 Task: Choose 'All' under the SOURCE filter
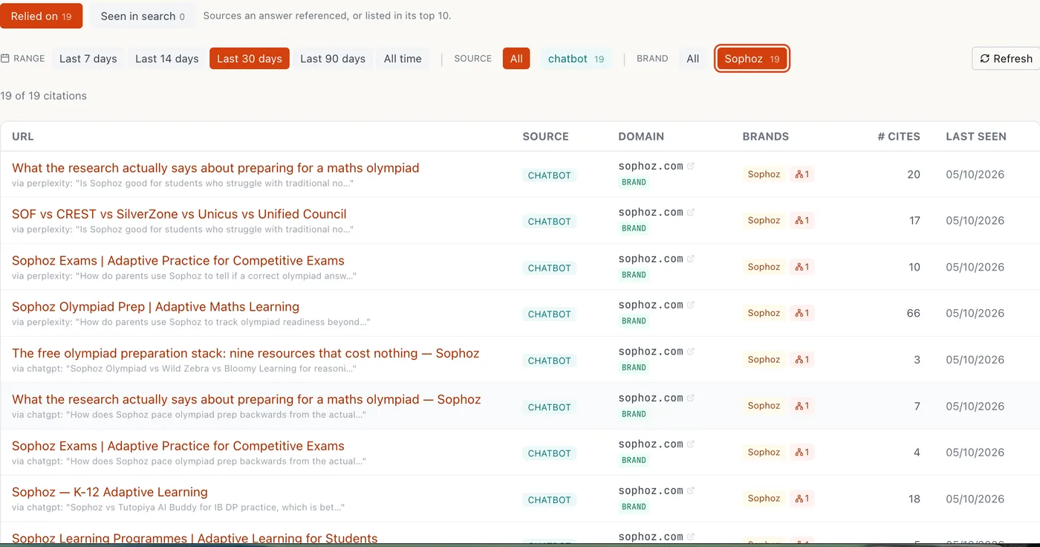pos(516,59)
